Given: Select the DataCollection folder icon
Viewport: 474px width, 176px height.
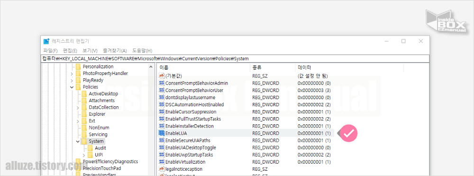Looking at the screenshot, I should click(x=84, y=107).
